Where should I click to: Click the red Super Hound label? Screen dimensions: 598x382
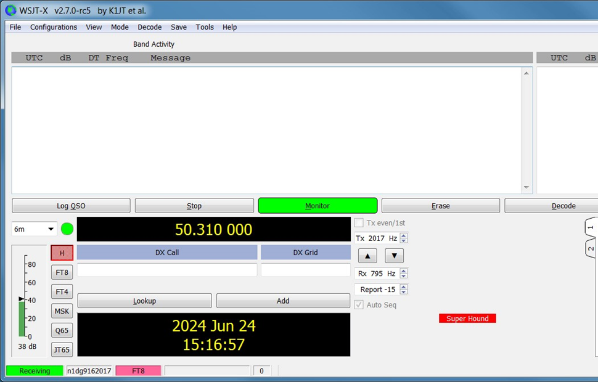click(x=467, y=319)
